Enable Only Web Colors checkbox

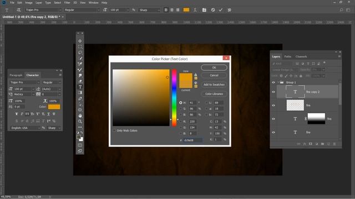pyautogui.click(x=114, y=130)
